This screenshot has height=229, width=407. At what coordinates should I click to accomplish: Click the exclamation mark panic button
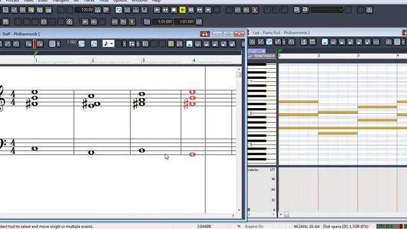pyautogui.click(x=369, y=10)
